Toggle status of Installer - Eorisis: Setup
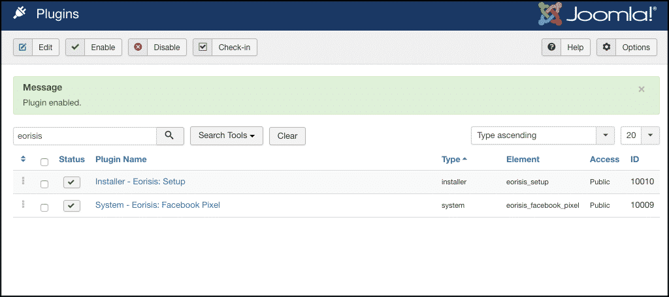The height and width of the screenshot is (297, 669). coord(72,182)
